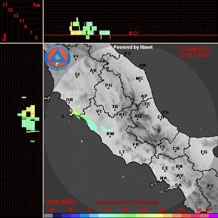Click altitude label '11'
This screenshot has width=218, height=218.
[21, 21]
